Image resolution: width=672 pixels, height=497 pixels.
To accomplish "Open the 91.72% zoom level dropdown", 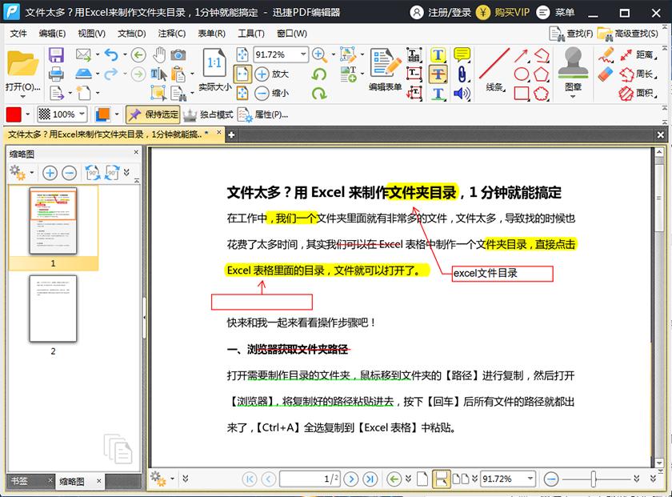I will [x=304, y=54].
